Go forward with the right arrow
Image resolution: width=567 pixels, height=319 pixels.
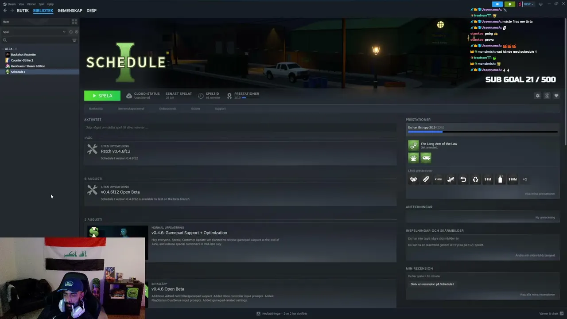tap(12, 11)
